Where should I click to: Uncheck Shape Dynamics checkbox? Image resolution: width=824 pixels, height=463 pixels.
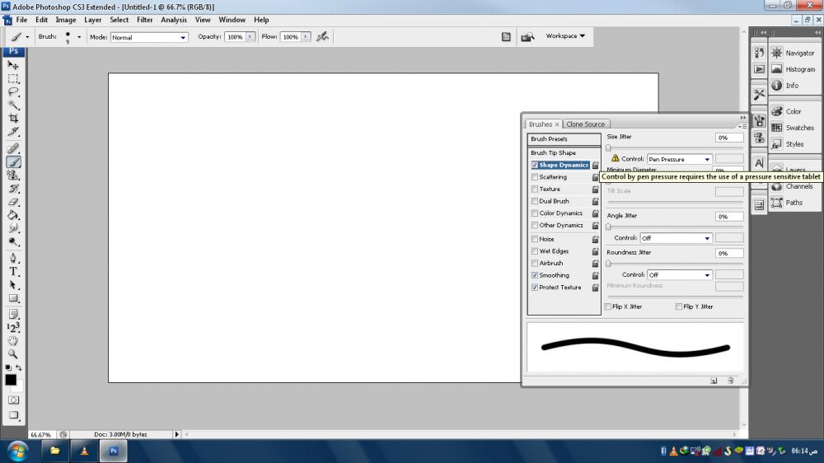(x=535, y=165)
